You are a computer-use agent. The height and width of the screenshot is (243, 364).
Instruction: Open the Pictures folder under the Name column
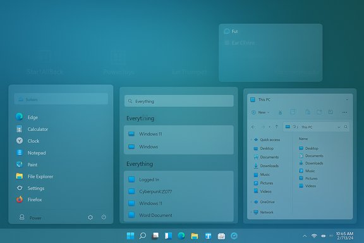308,178
